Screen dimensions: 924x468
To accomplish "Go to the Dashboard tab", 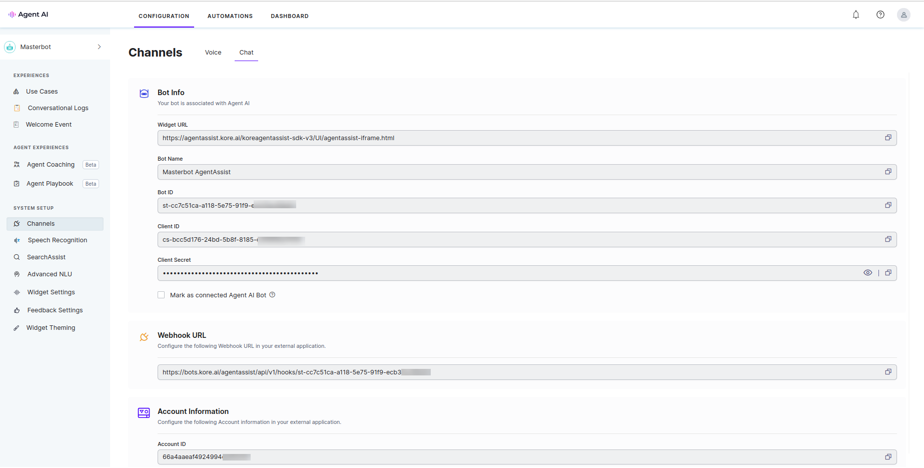I will click(290, 16).
